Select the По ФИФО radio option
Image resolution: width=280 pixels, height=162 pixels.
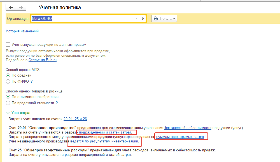click(x=8, y=81)
